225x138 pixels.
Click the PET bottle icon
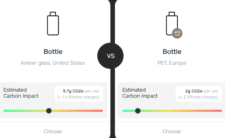(x=172, y=24)
